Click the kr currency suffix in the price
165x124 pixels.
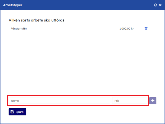[132, 29]
